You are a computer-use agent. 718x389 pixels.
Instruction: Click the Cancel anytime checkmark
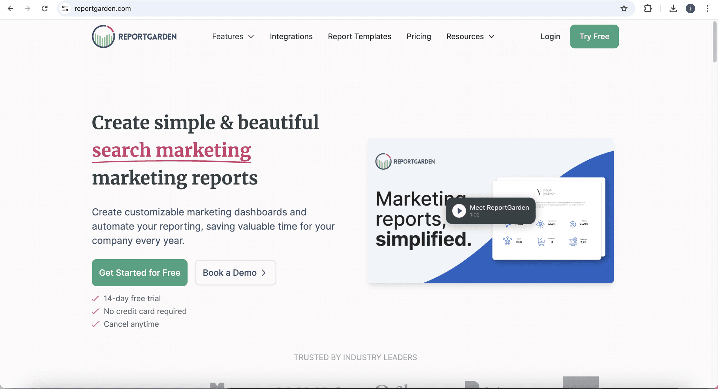click(x=95, y=324)
